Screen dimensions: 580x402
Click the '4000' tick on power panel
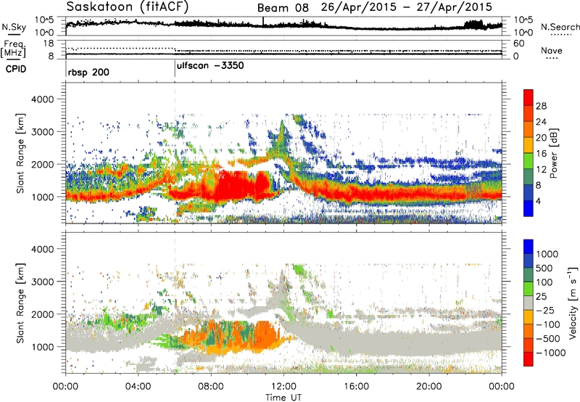tap(42, 99)
